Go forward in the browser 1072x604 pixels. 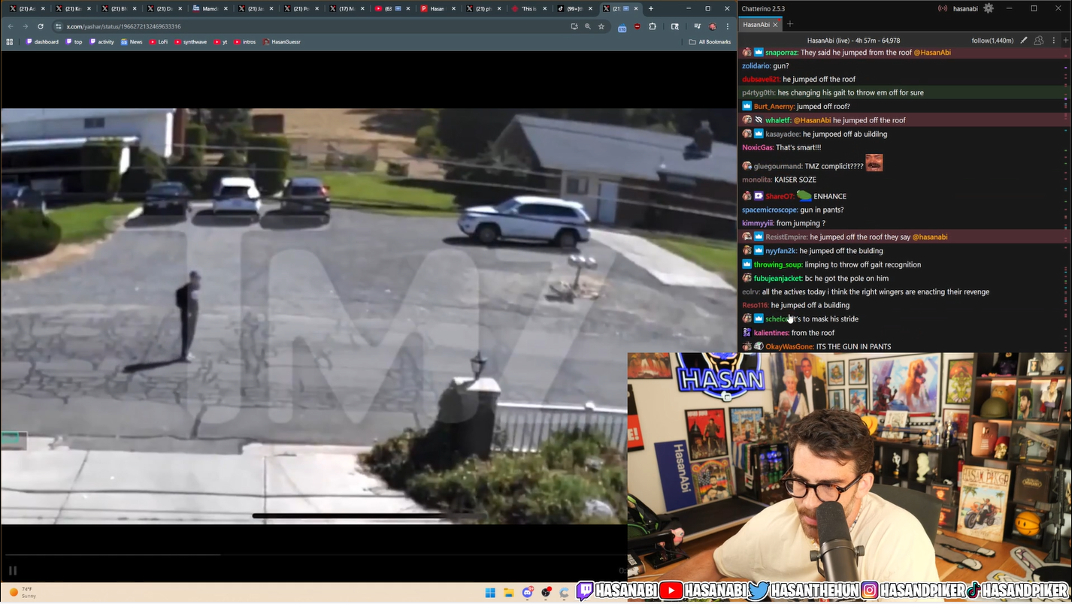pos(25,26)
